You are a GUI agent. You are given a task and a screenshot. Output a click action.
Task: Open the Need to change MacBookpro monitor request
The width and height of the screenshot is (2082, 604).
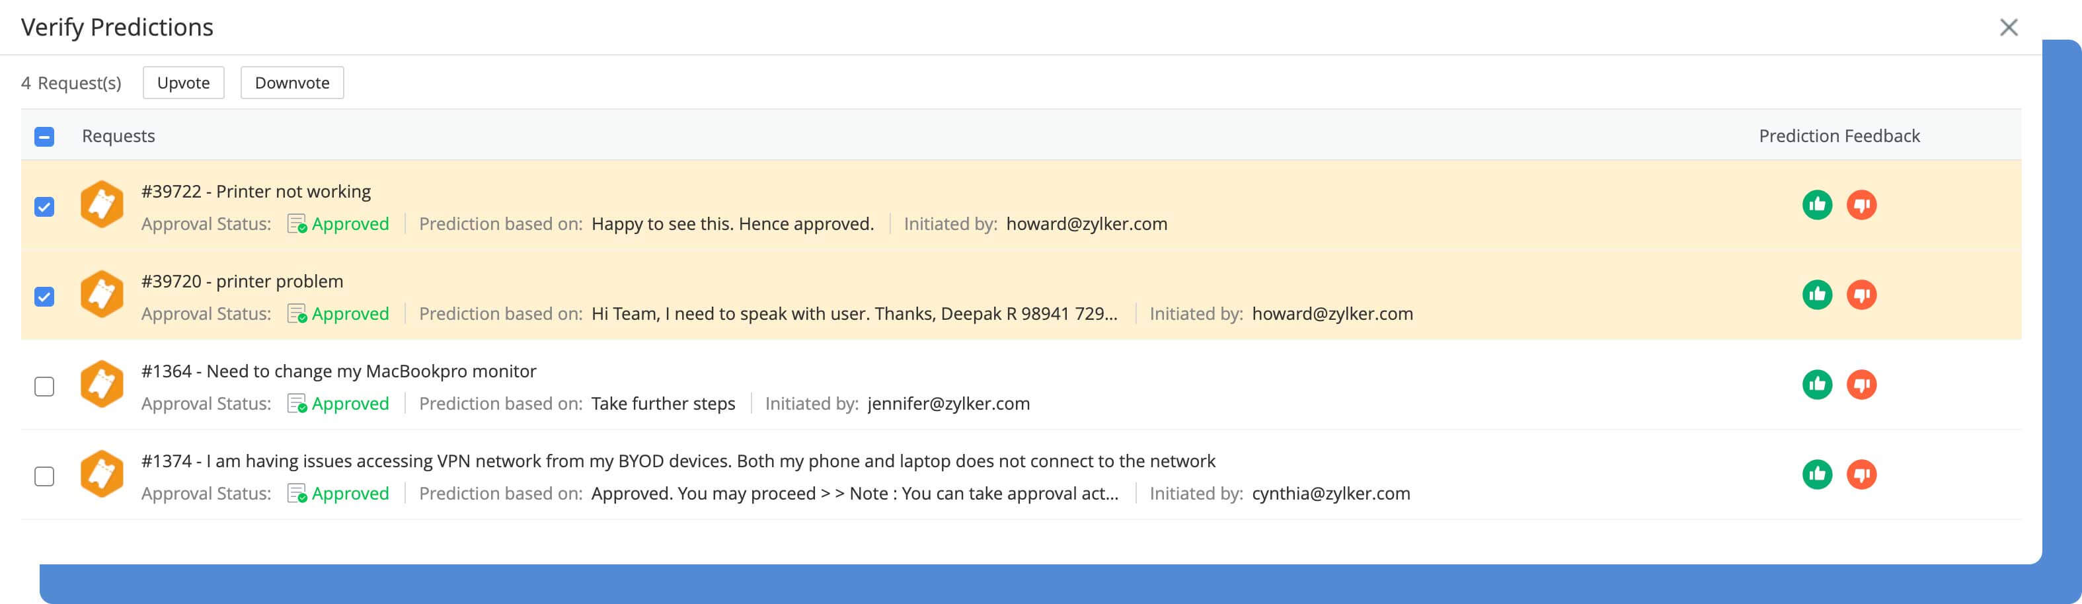338,371
